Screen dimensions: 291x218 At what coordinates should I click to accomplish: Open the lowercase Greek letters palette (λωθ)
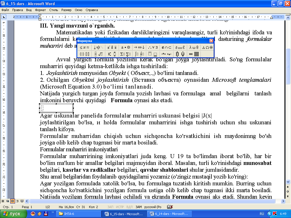(x=194, y=47)
